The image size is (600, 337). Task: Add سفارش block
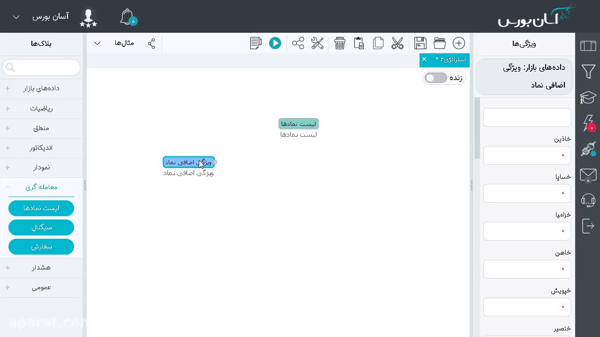[x=41, y=247]
